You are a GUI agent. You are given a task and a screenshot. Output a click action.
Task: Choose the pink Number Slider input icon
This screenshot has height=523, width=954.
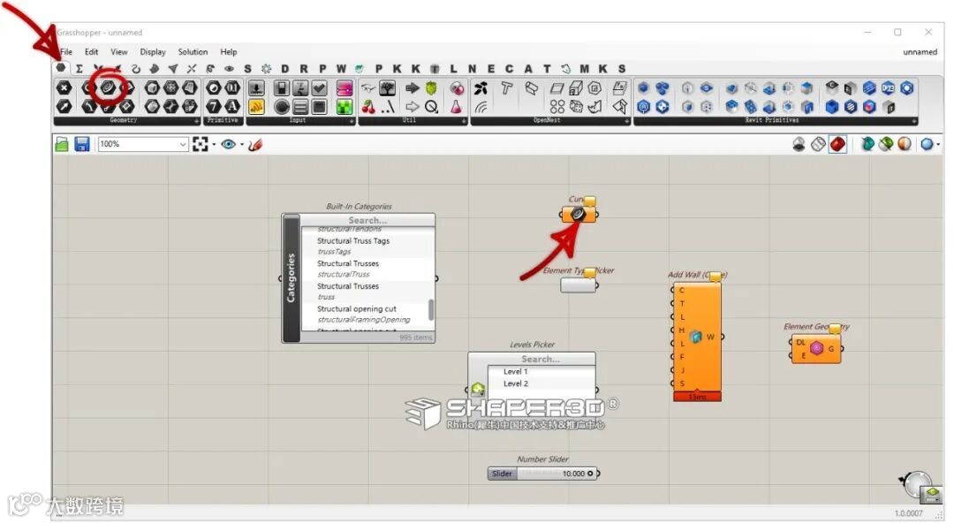[344, 88]
